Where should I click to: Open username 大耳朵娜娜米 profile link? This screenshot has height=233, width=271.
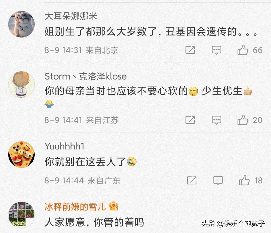point(71,16)
